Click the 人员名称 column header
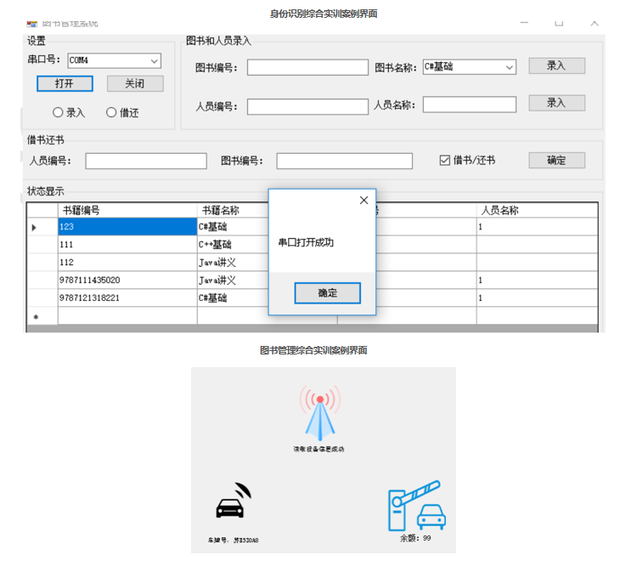The image size is (637, 561). point(535,211)
